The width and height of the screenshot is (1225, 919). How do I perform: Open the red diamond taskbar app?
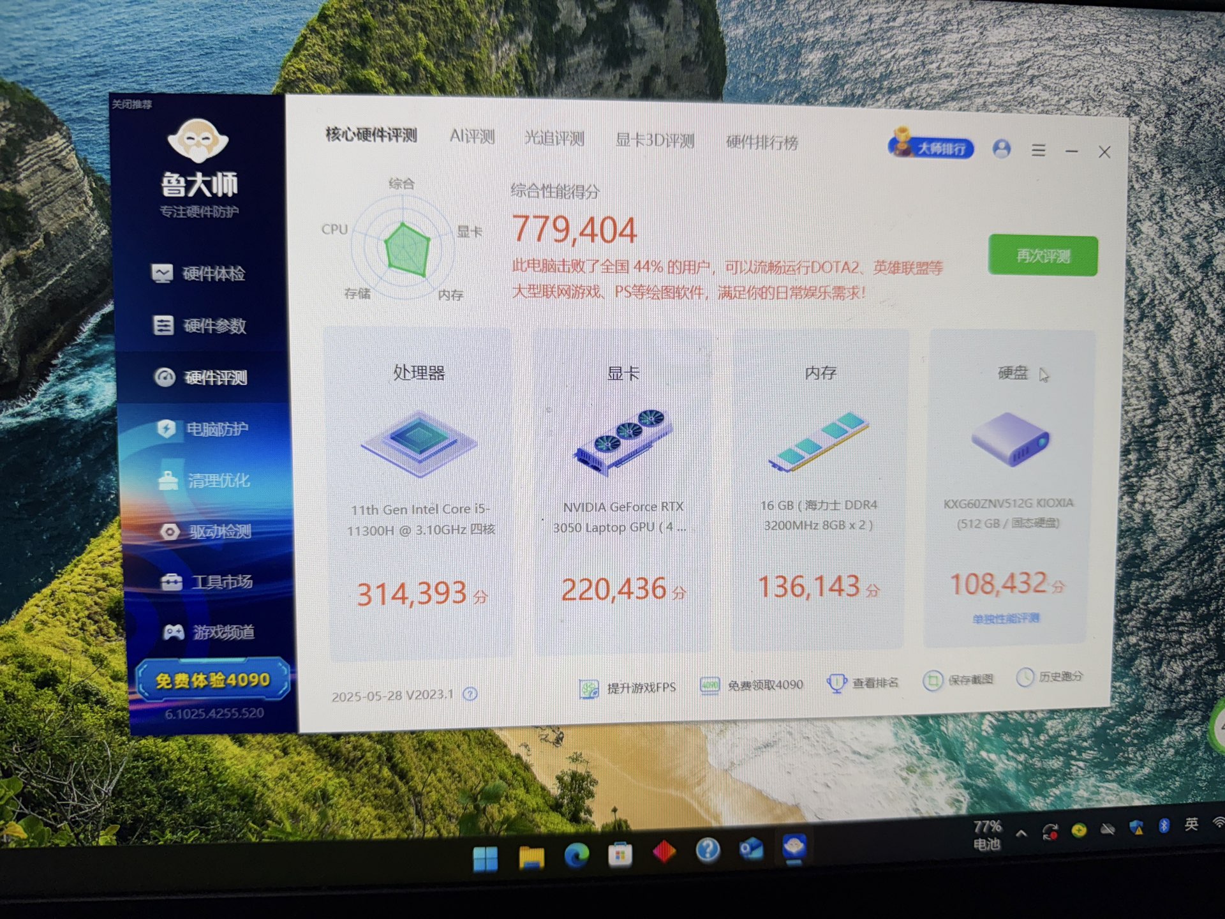pos(664,852)
